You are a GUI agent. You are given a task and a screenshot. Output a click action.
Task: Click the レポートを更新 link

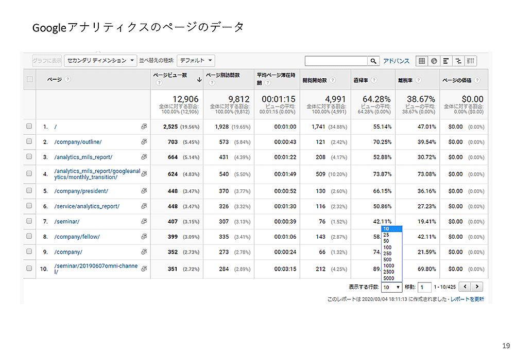pos(467,299)
